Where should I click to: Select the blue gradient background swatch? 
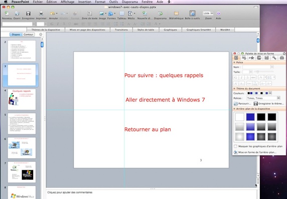[250, 127]
